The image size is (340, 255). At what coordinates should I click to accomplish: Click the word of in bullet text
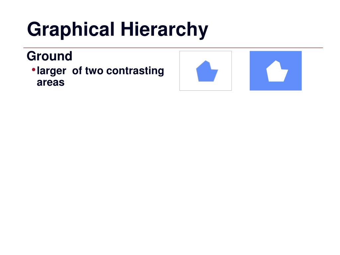coord(77,71)
